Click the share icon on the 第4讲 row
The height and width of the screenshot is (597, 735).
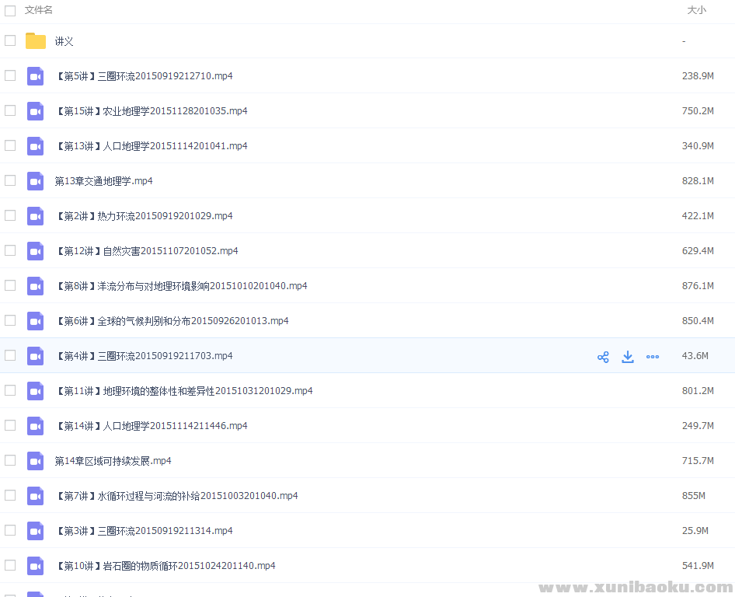pos(603,357)
